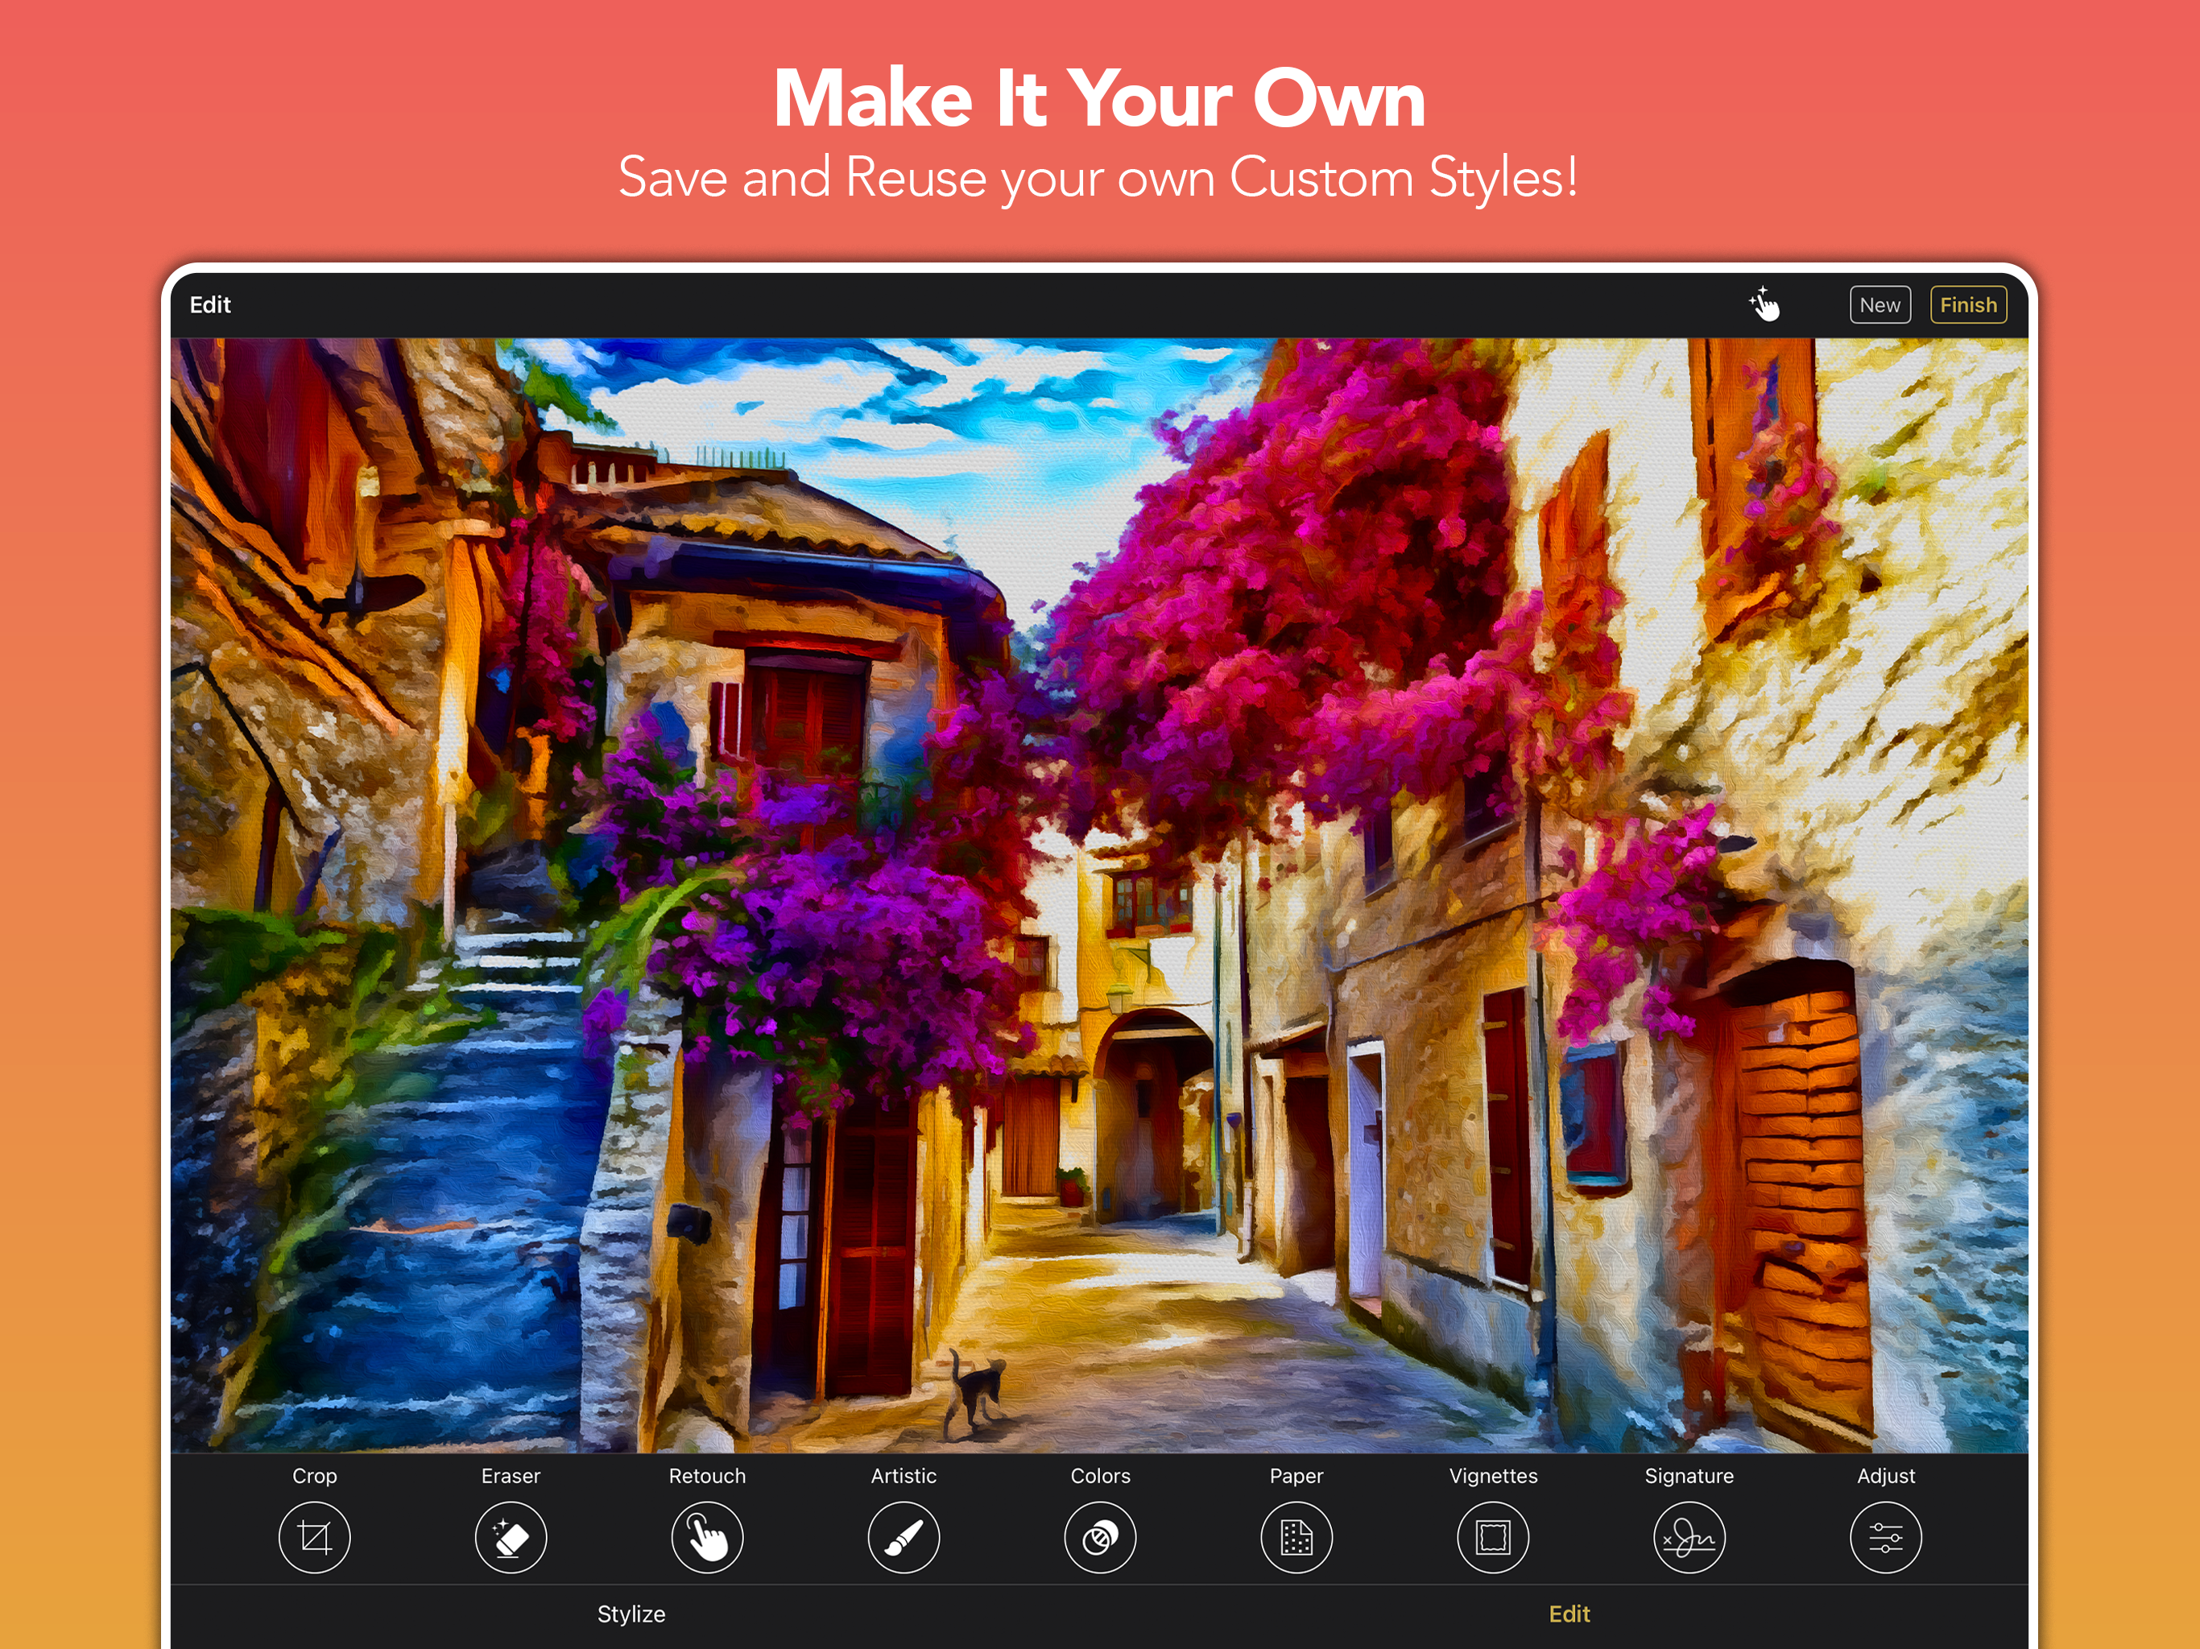Open the Paper texture tool

click(1296, 1538)
